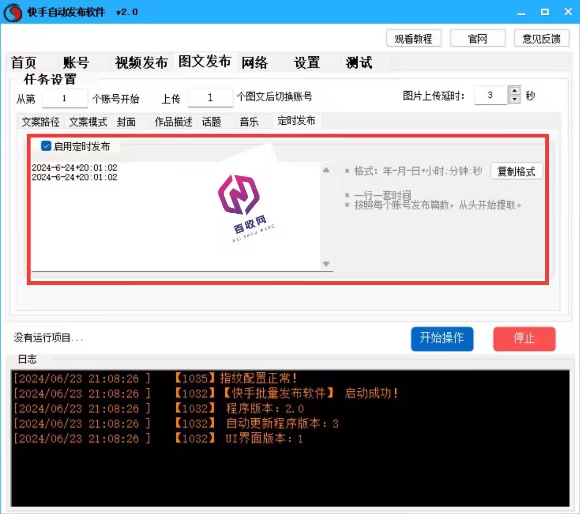Click the 自动更新程序版本: 3 log line
This screenshot has width=580, height=514.
(176, 423)
